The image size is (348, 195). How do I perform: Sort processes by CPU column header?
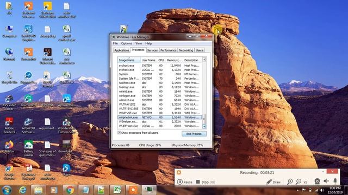click(161, 60)
